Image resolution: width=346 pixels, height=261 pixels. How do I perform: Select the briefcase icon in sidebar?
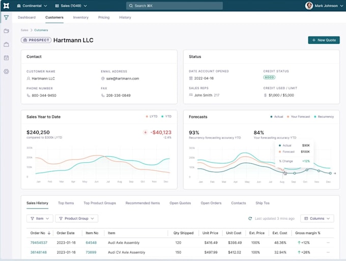click(x=6, y=45)
